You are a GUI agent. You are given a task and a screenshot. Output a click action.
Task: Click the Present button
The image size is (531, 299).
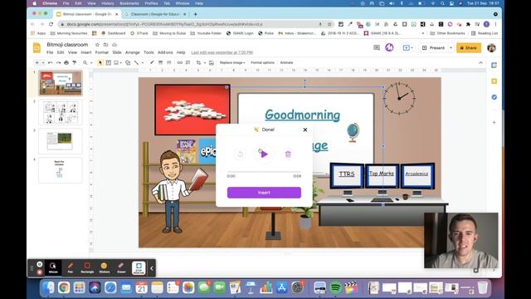pyautogui.click(x=433, y=48)
